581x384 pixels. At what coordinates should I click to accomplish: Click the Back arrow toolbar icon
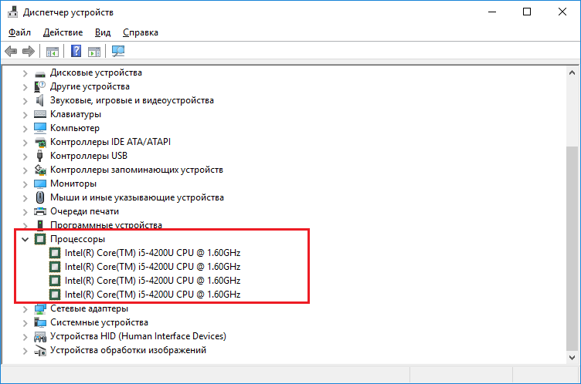click(x=11, y=51)
